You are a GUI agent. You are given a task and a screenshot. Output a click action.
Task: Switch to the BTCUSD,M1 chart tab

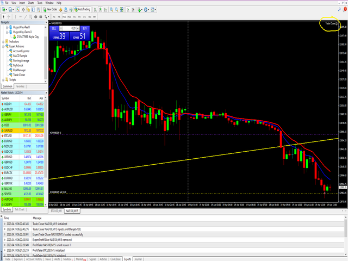(57, 211)
